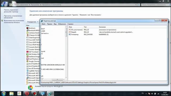Click the volume speaker icon in the system tray
The height and width of the screenshot is (96, 171).
point(152,94)
